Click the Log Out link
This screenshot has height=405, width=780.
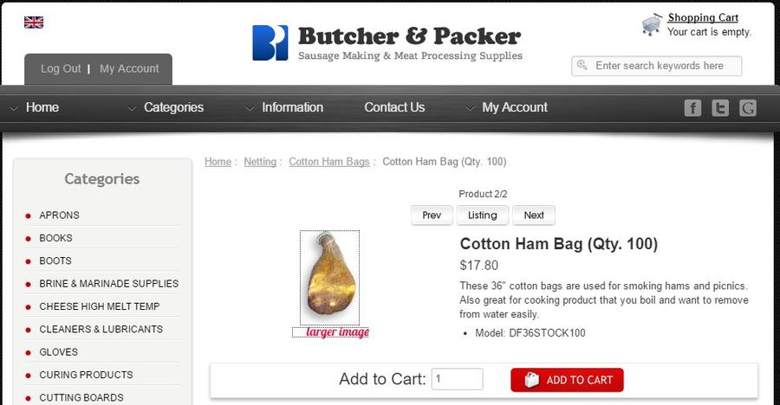pos(61,68)
